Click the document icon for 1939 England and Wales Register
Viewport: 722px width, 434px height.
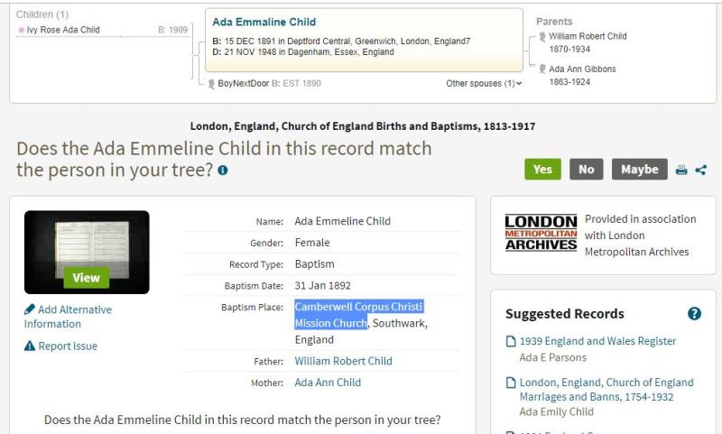[x=511, y=341]
